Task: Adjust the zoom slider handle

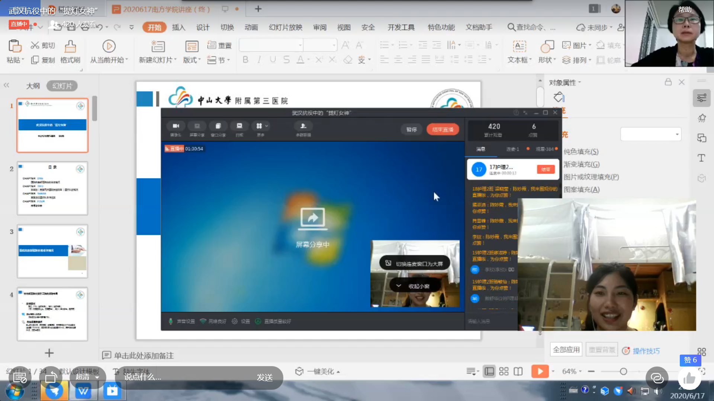Action: click(x=623, y=371)
